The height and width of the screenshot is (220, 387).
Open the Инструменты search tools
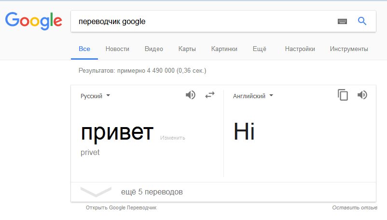[x=349, y=49]
